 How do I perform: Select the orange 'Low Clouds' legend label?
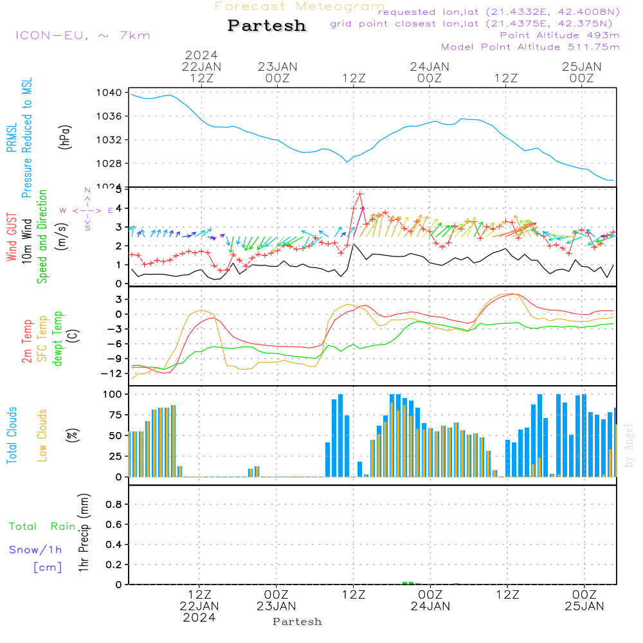42,435
